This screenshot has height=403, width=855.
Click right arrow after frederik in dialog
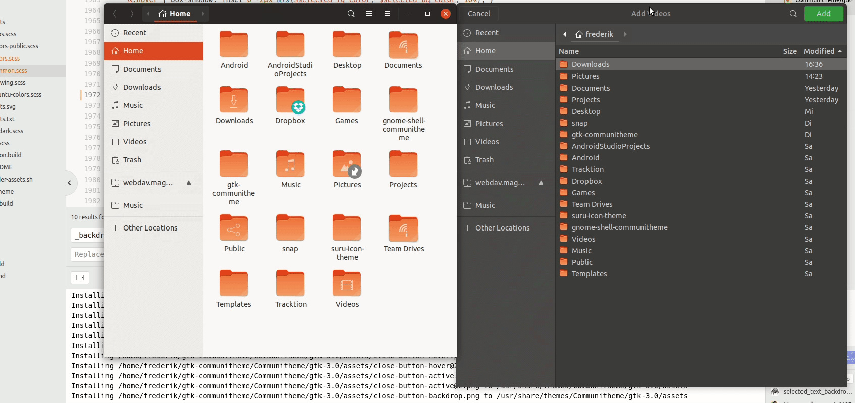click(625, 34)
